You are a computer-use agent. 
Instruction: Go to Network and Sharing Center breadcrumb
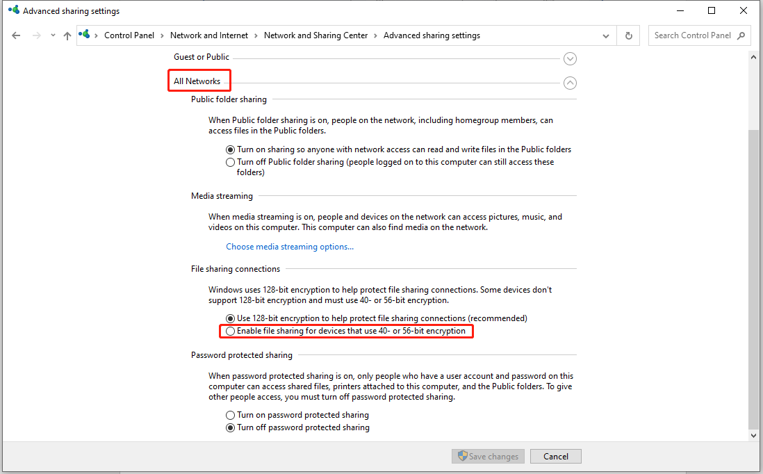[315, 35]
